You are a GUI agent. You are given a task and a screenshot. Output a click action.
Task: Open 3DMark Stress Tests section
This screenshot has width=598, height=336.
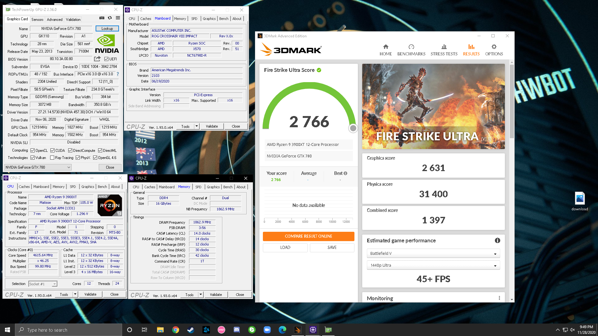(444, 50)
